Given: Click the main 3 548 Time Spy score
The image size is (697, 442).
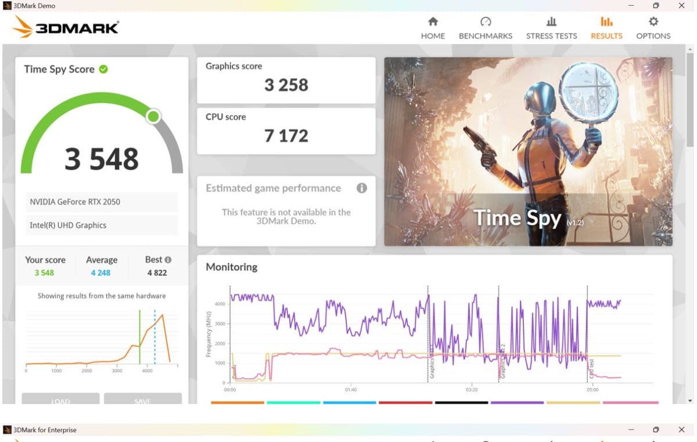Looking at the screenshot, I should pos(102,159).
